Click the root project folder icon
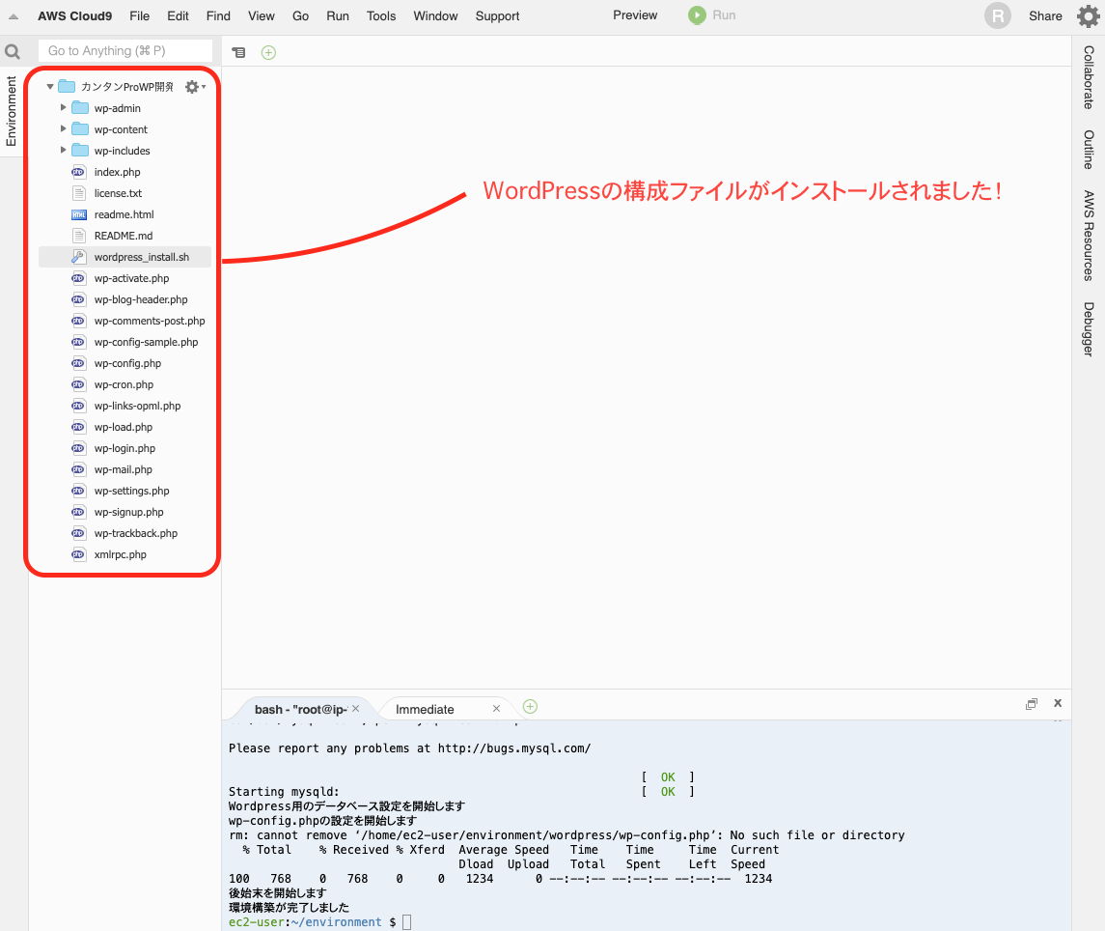Image resolution: width=1105 pixels, height=931 pixels. tap(67, 86)
